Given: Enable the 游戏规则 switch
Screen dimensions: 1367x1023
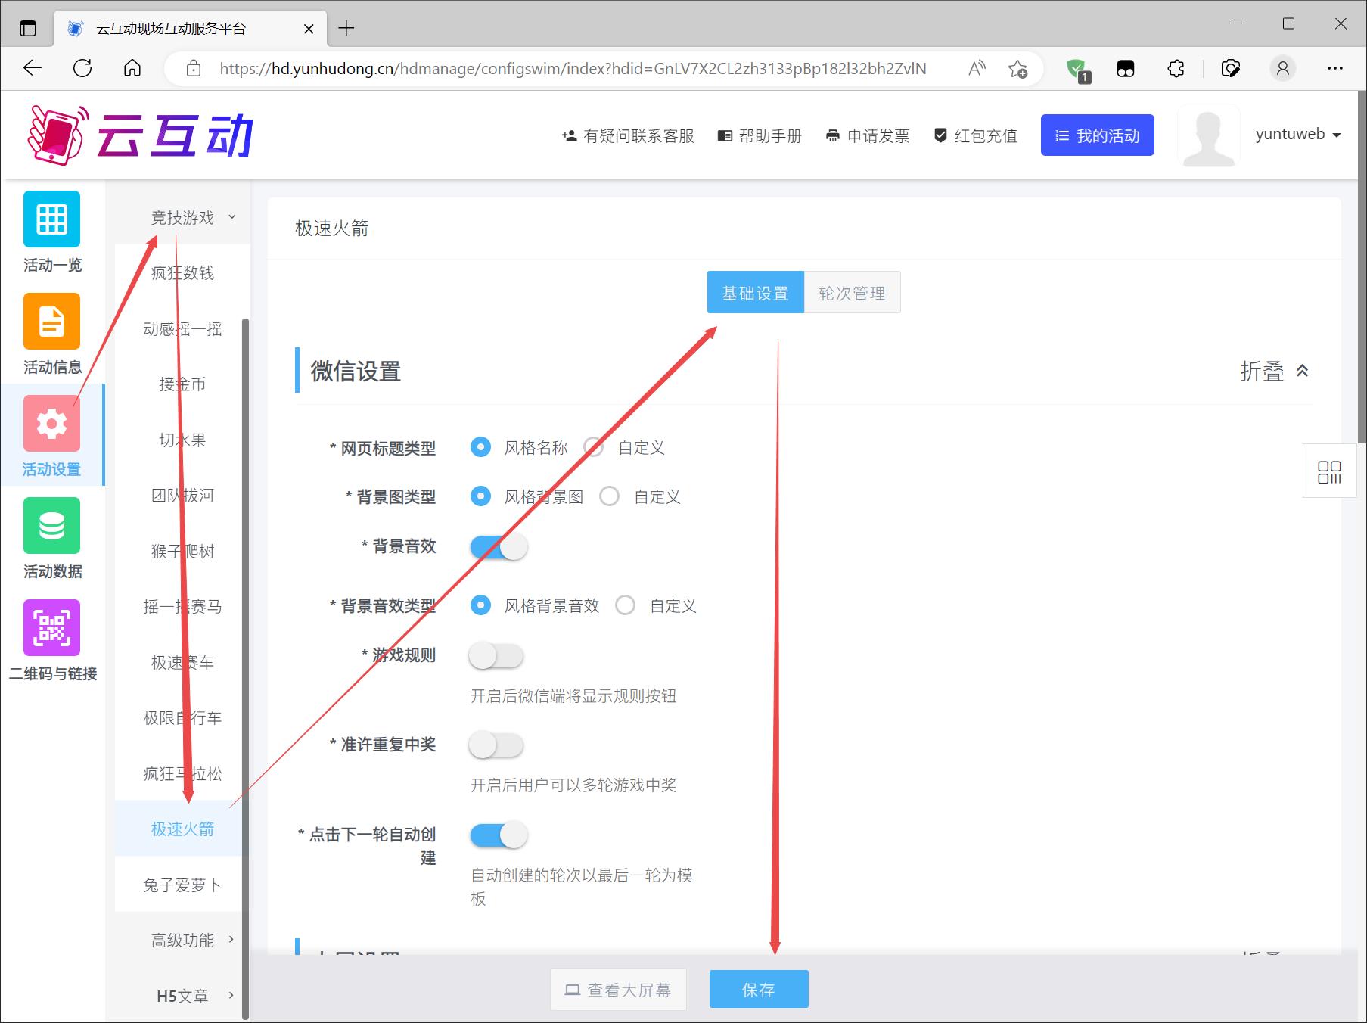Looking at the screenshot, I should pos(496,655).
